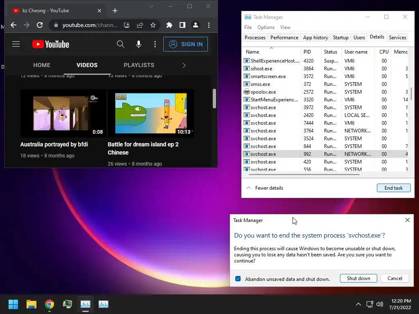Click Shut down in dialog
419x314 pixels.
pos(358,278)
